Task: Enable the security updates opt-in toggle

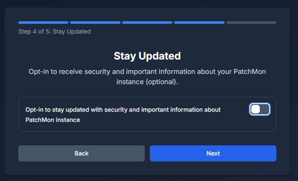Action: [x=260, y=109]
